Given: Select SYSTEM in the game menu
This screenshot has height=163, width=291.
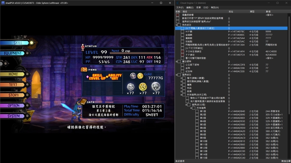Looking at the screenshot, I should point(13,116).
